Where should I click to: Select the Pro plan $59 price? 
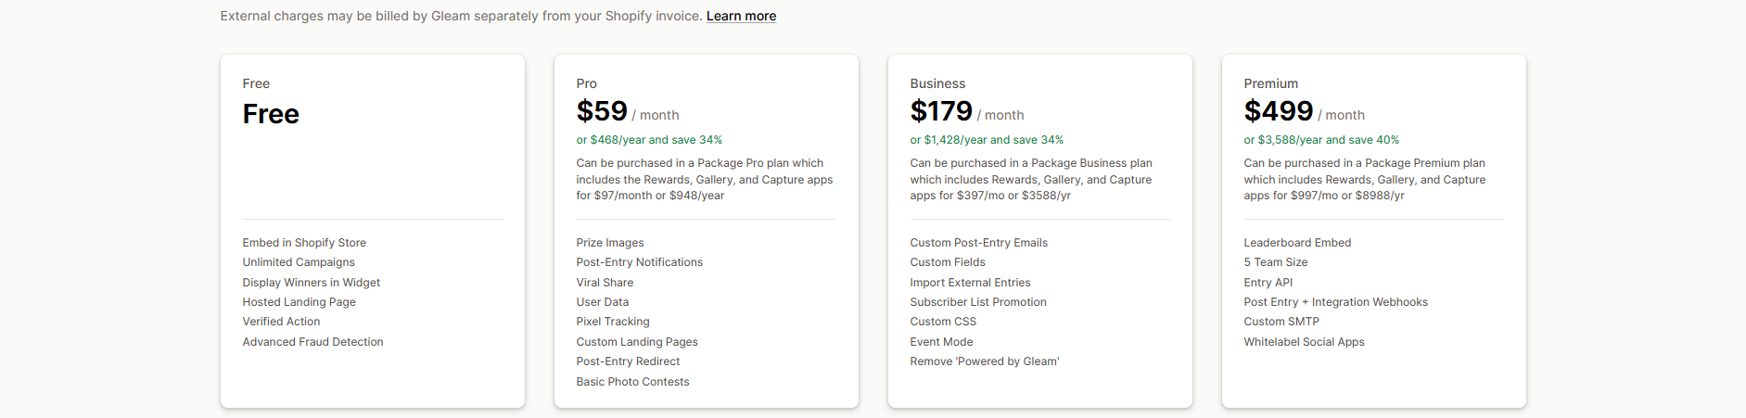pyautogui.click(x=602, y=111)
